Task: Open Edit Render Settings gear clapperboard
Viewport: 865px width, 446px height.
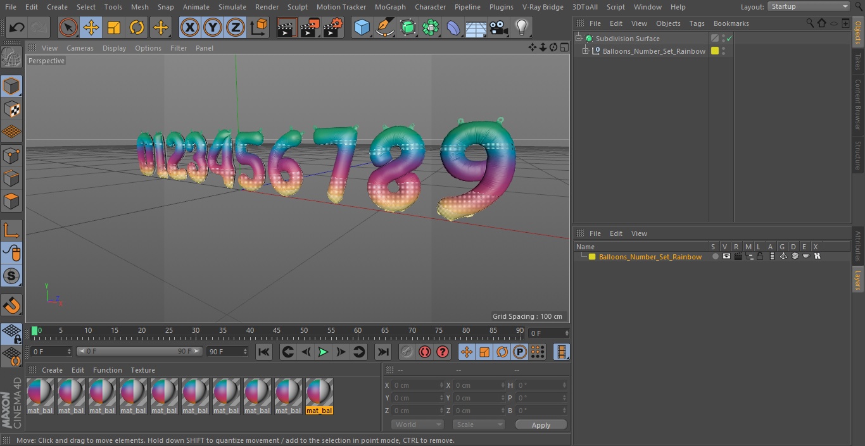Action: tap(333, 28)
